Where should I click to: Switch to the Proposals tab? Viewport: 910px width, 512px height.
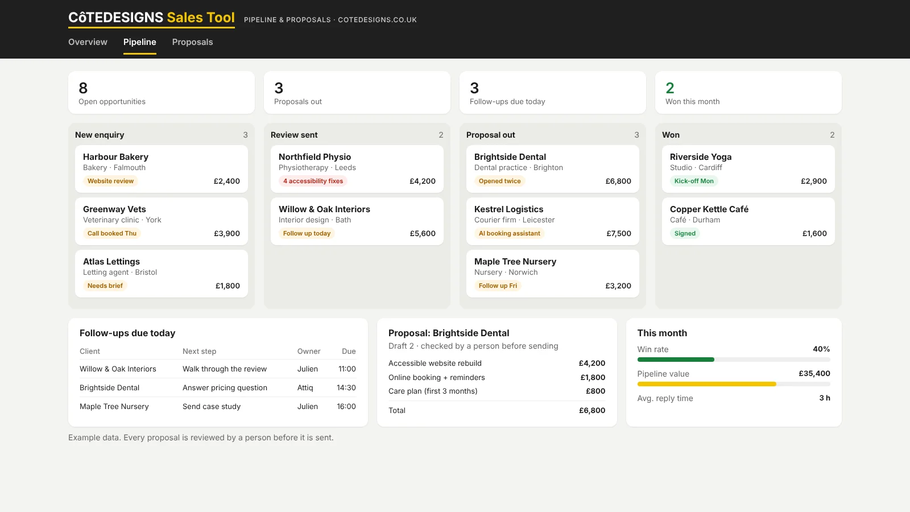click(x=192, y=42)
